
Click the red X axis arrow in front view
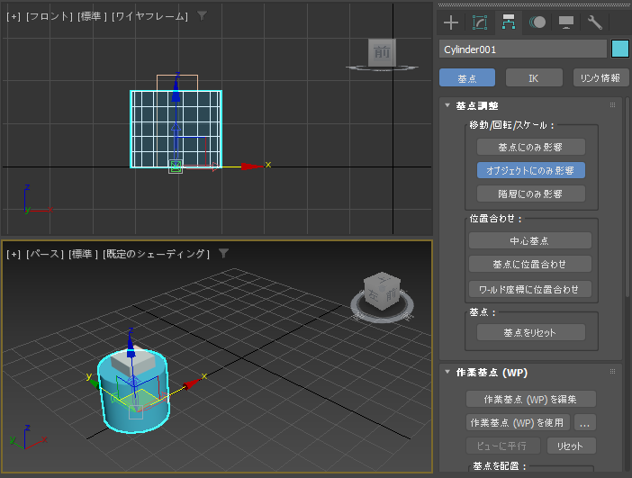coord(251,166)
